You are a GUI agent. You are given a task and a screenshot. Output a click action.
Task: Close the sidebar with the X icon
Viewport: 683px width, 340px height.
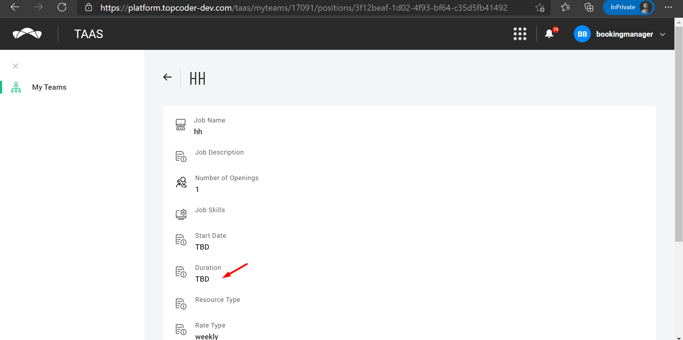pyautogui.click(x=15, y=66)
